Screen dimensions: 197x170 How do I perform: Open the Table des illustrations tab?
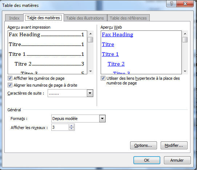point(85,18)
